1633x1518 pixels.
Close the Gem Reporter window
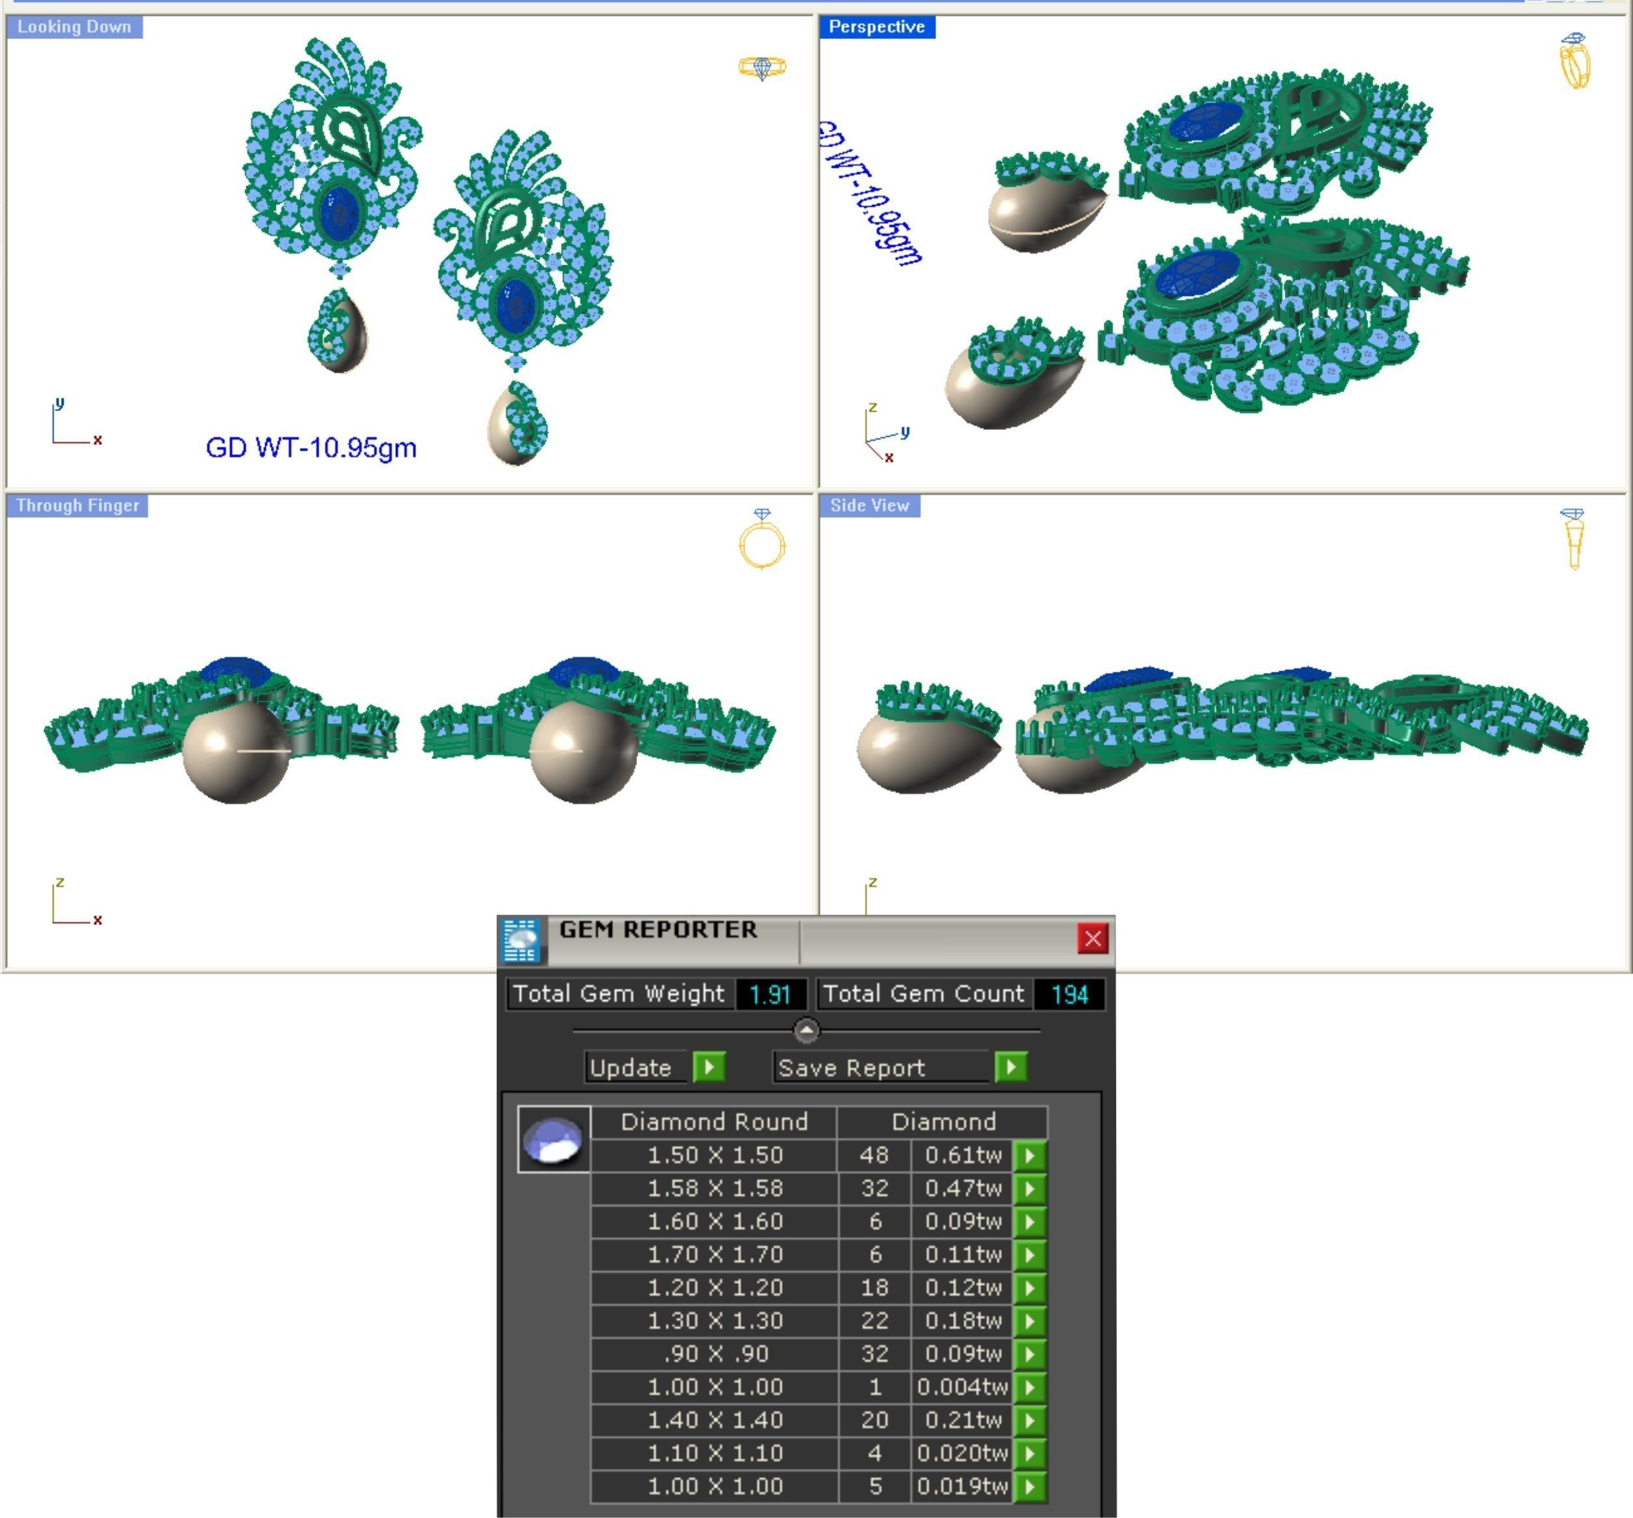click(x=1092, y=939)
